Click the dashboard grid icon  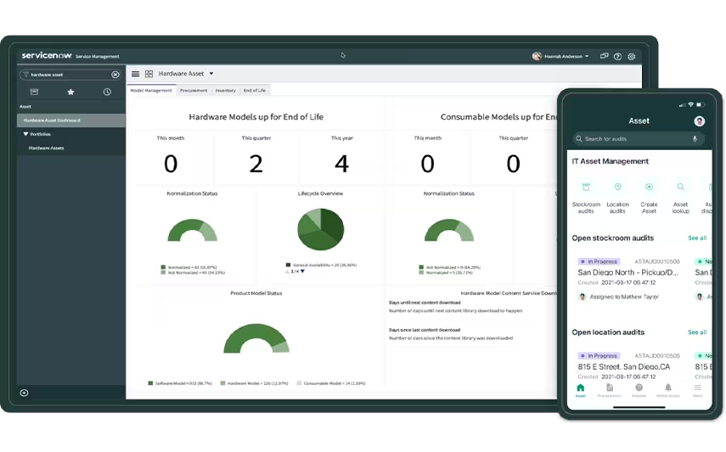[149, 74]
